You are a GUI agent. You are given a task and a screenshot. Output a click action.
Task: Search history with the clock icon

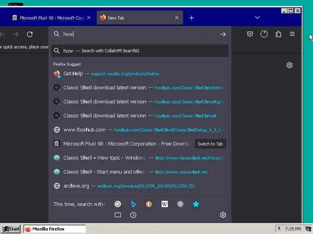pos(133,215)
